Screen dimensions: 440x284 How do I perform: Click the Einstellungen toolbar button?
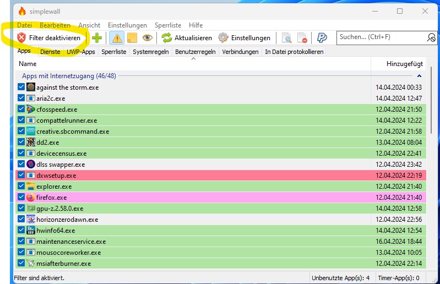[x=244, y=38]
